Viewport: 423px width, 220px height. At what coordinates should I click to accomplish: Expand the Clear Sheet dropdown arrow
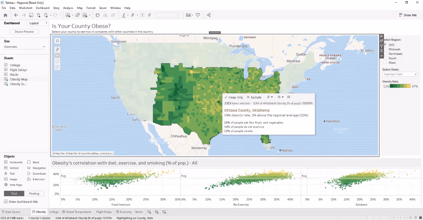click(x=89, y=15)
